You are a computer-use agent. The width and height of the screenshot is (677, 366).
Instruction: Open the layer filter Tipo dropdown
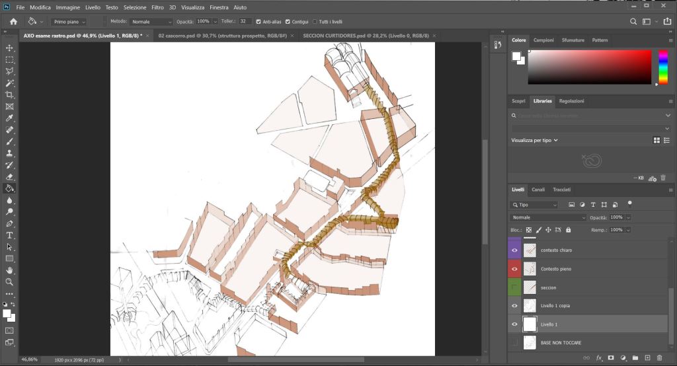[x=534, y=205]
